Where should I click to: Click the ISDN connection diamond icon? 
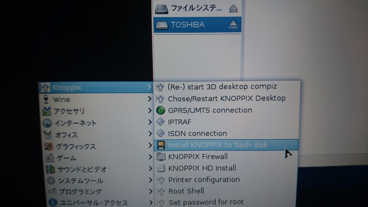tap(161, 133)
